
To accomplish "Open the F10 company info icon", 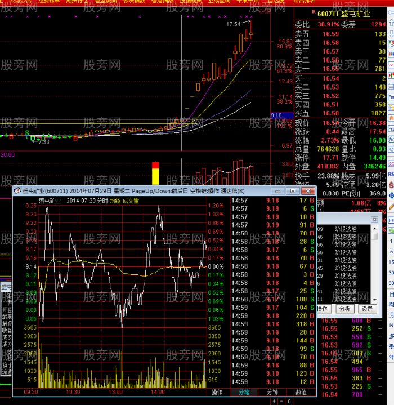I will tap(391, 97).
